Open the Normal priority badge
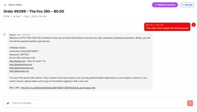 click(187, 5)
